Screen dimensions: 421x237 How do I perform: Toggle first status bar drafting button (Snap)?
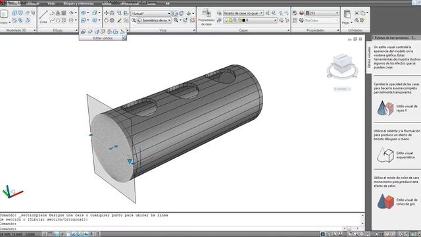(45, 234)
